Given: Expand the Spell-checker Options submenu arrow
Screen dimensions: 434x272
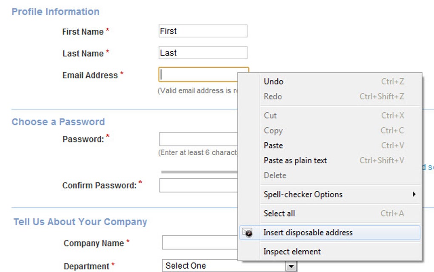Looking at the screenshot, I should (x=414, y=194).
